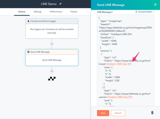Click the Cancel button
The height and width of the screenshot is (119, 160).
pyautogui.click(x=118, y=113)
